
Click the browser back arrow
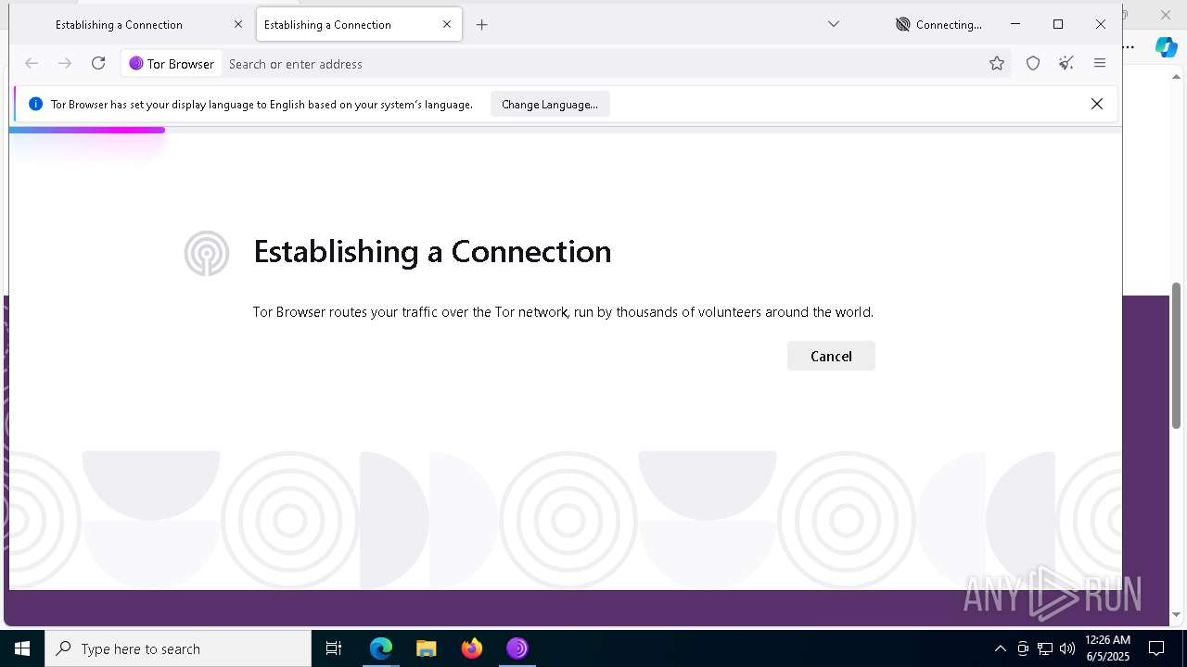point(32,63)
